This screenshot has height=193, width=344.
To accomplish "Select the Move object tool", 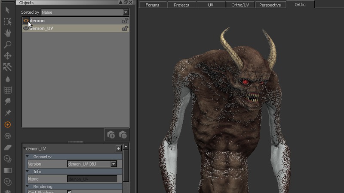I will pyautogui.click(x=7, y=56).
